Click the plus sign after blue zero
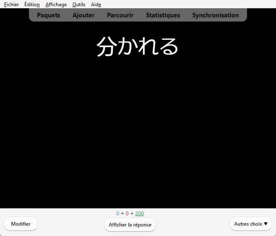 122,214
